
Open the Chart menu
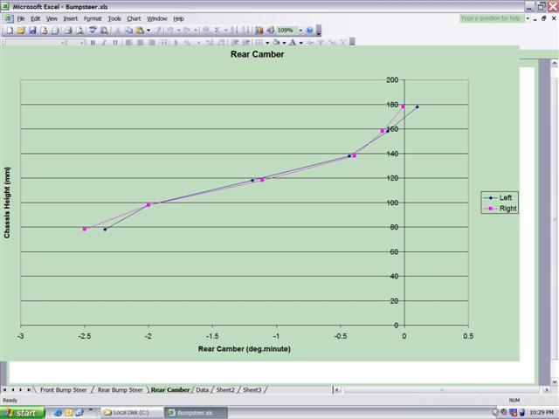tap(134, 18)
